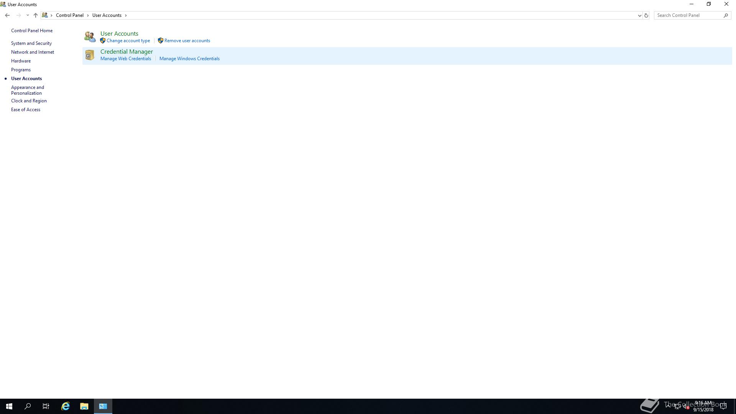Go back with the back arrow
The image size is (736, 414).
[x=7, y=15]
